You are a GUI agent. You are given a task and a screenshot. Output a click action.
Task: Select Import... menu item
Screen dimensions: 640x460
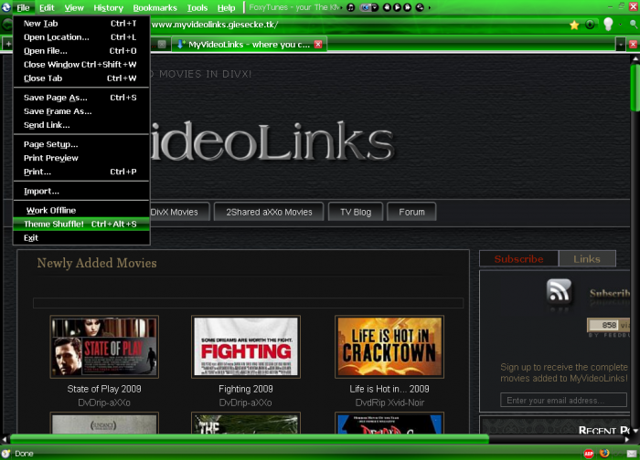81,191
